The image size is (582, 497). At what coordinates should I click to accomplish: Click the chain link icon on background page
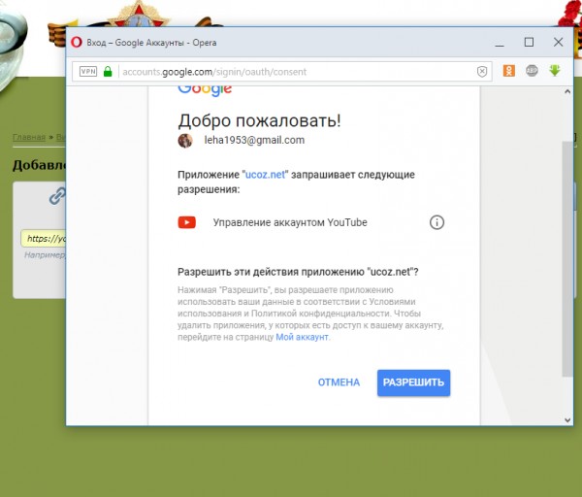tap(57, 196)
